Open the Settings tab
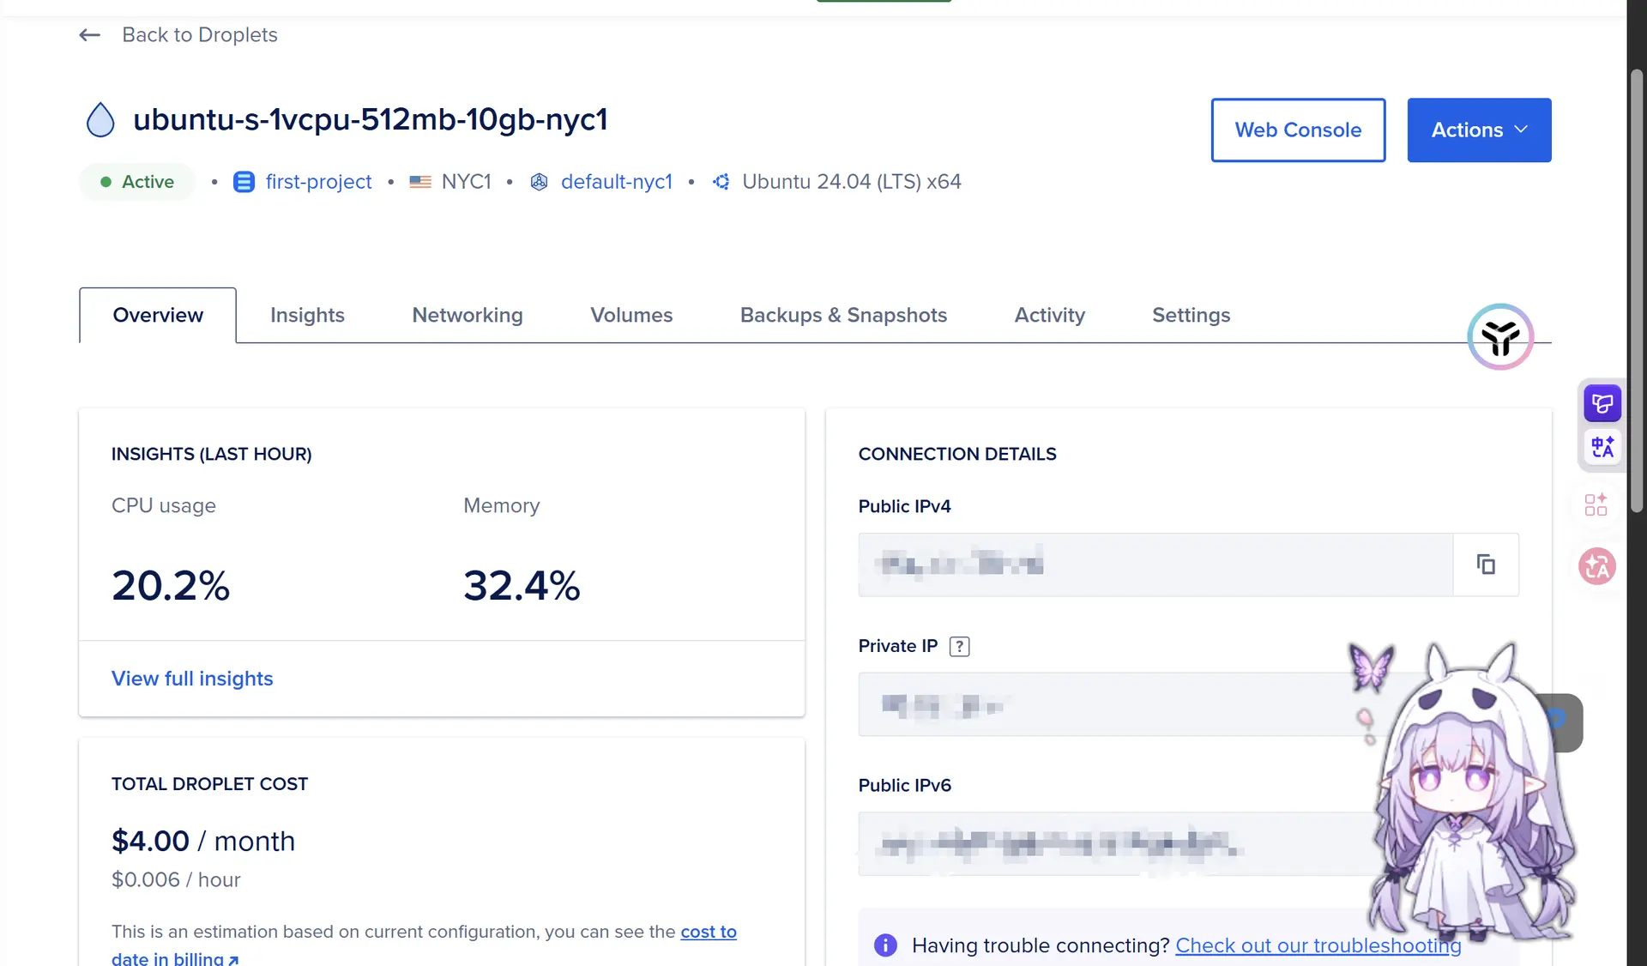Image resolution: width=1647 pixels, height=966 pixels. (1191, 316)
